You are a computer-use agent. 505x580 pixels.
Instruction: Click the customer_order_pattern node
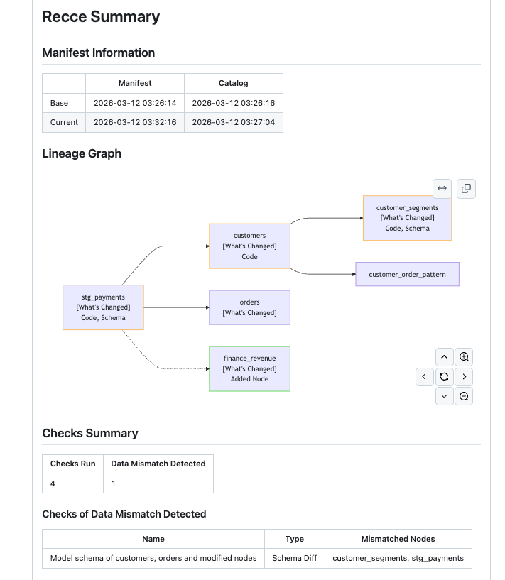click(x=407, y=274)
